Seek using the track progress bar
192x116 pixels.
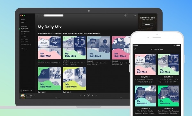click(88, 98)
